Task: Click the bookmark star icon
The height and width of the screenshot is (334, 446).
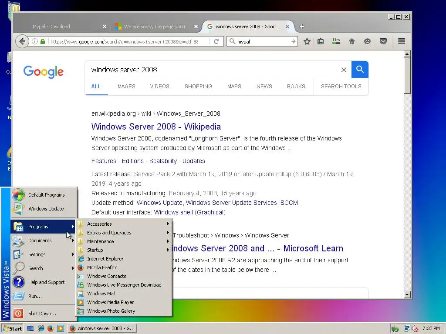Action: (x=307, y=41)
